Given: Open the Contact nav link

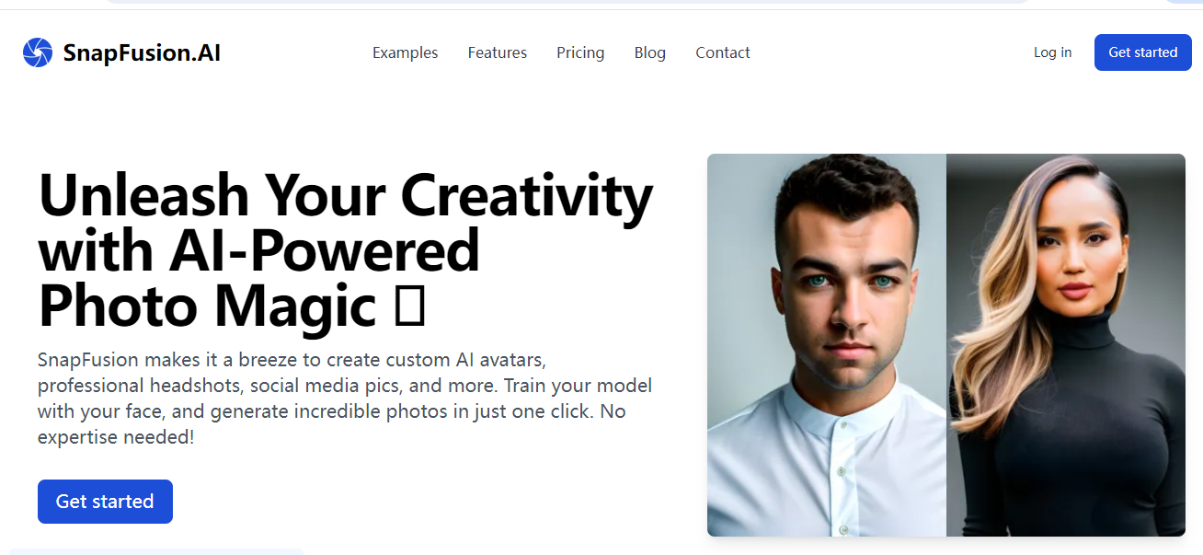Looking at the screenshot, I should [722, 53].
